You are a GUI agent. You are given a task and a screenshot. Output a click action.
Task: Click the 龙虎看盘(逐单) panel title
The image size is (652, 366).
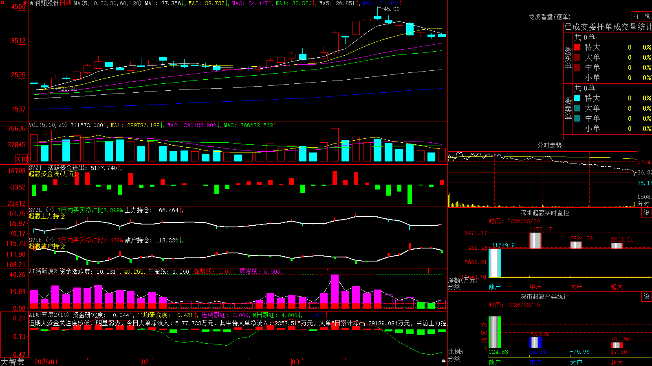549,17
